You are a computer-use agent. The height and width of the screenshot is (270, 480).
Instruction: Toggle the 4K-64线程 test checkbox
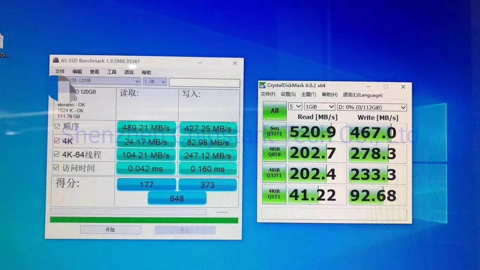(x=56, y=154)
